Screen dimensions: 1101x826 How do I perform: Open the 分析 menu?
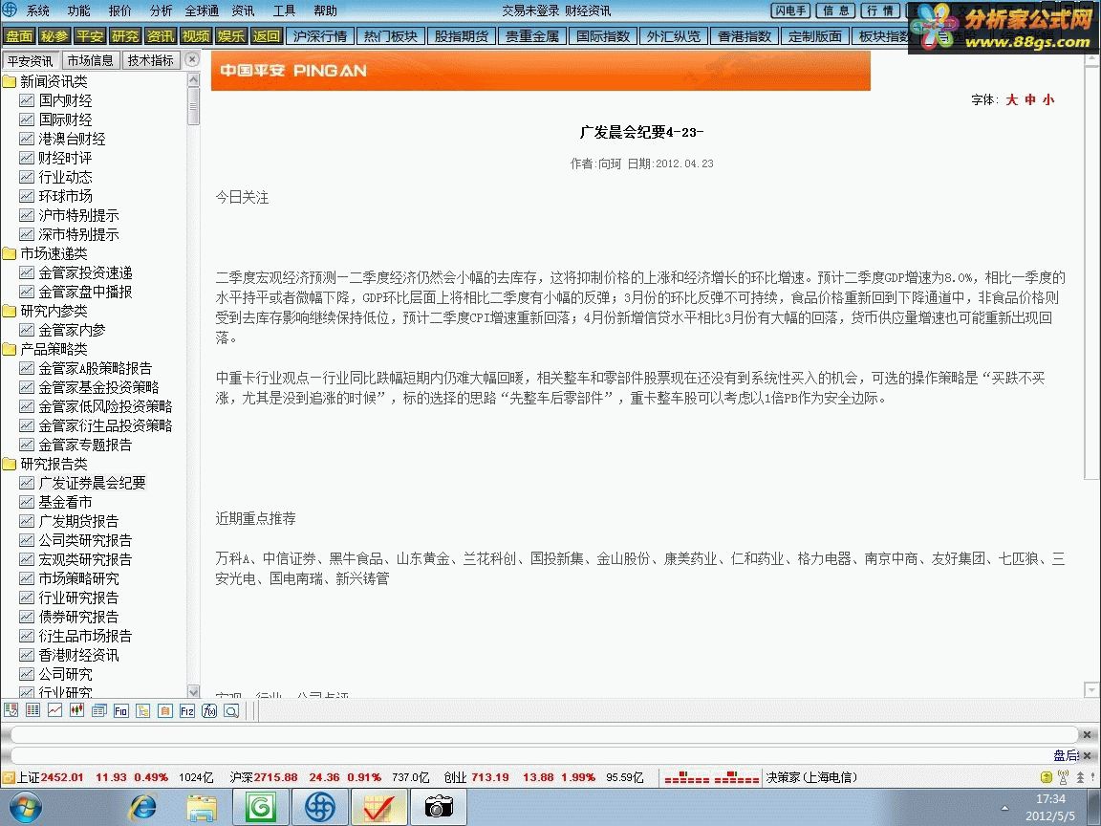click(x=161, y=11)
